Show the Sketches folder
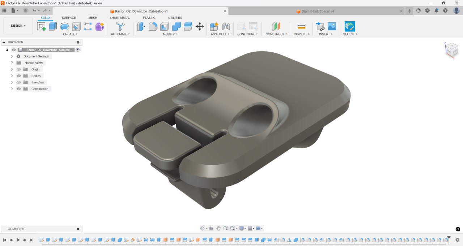 (19, 82)
